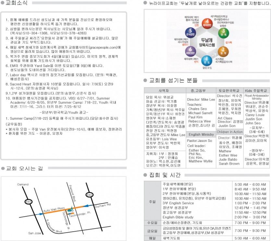
Task: Click the green circle number 3 양육
Action: click(224, 33)
